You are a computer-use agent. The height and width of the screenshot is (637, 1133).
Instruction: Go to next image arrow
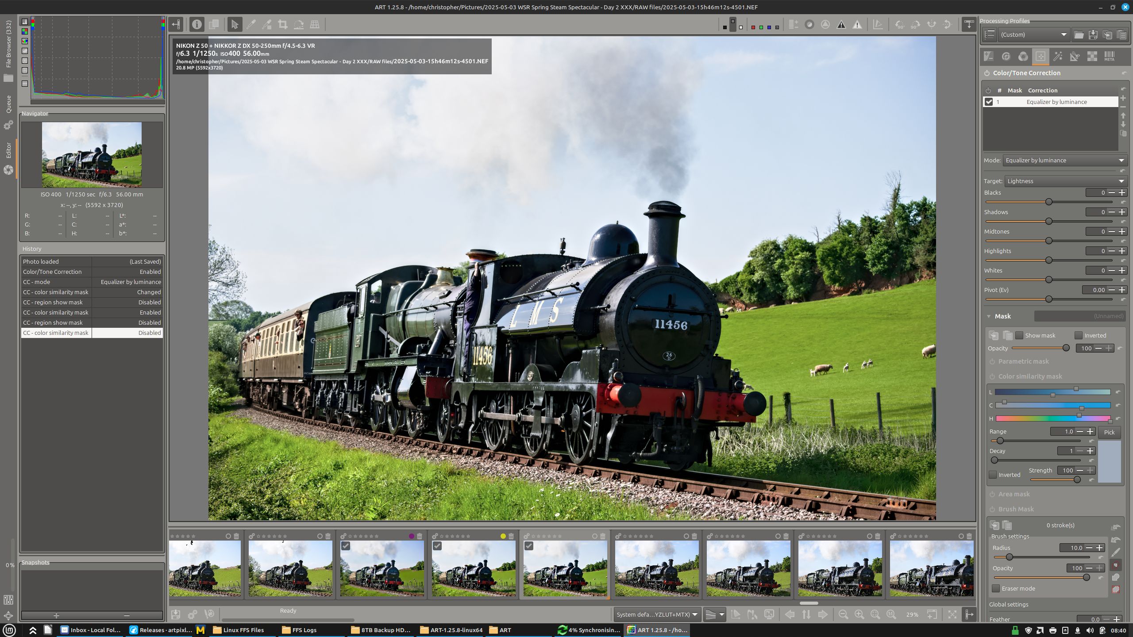click(x=822, y=614)
